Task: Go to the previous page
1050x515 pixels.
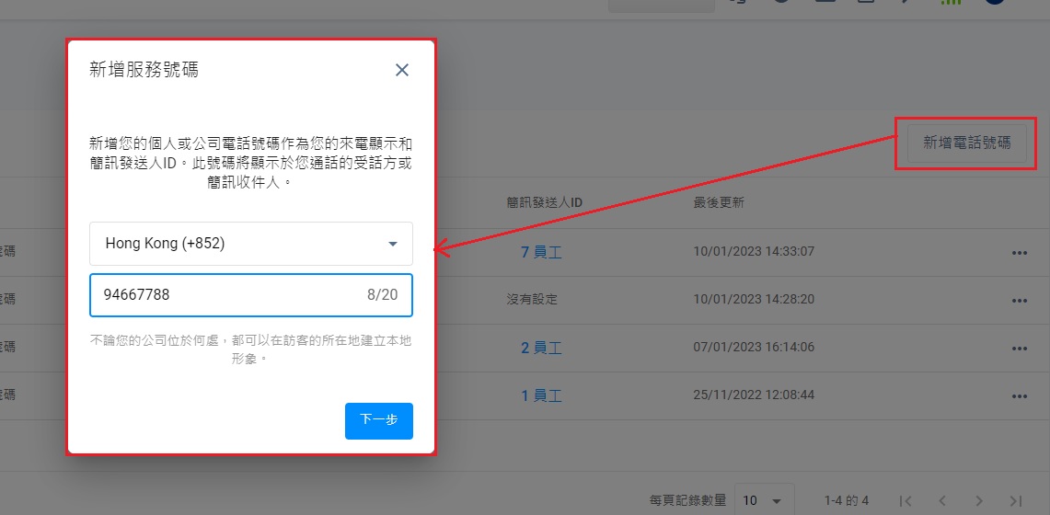Action: 942,500
